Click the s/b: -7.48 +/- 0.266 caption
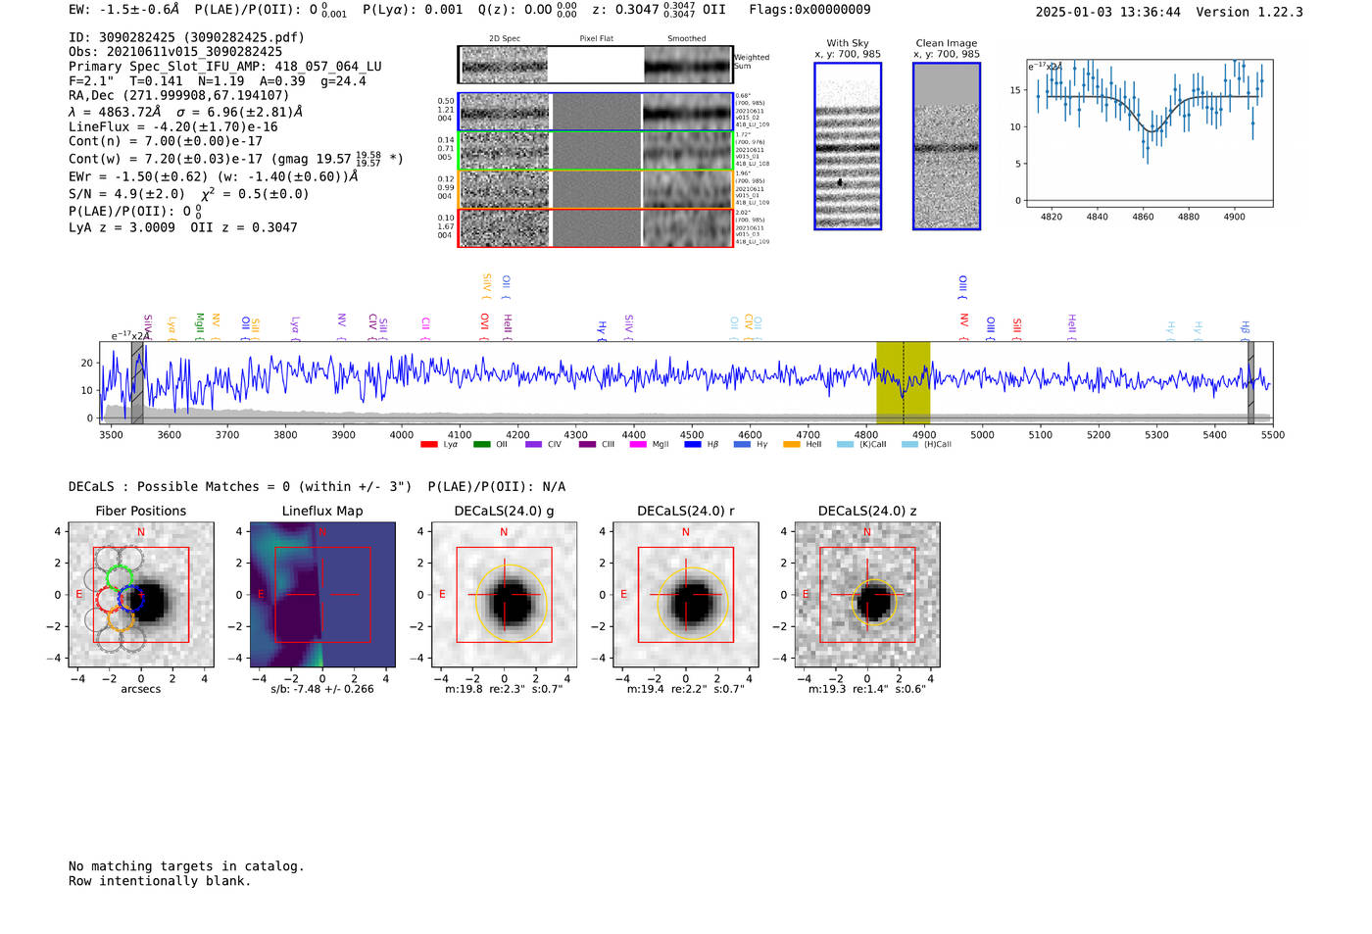The height and width of the screenshot is (934, 1372). 322,689
